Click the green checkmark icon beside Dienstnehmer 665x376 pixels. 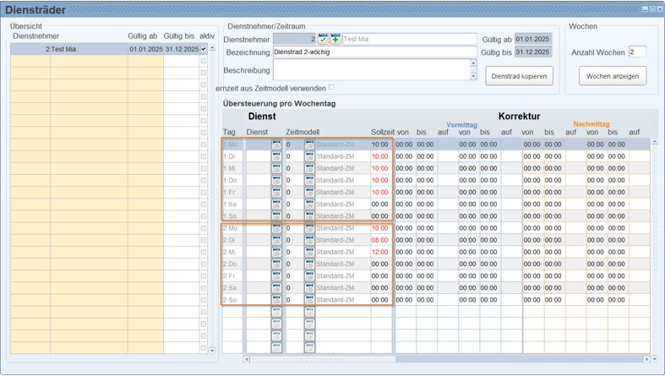(324, 39)
